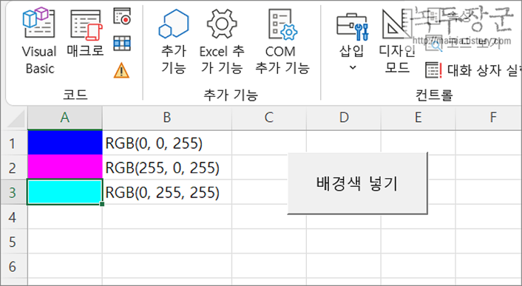Select column C header
This screenshot has width=522, height=286.
click(x=269, y=117)
